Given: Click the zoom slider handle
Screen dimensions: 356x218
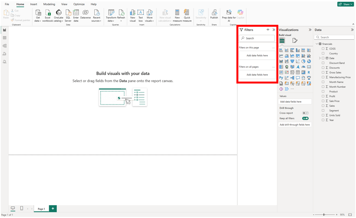Looking at the screenshot, I should [324, 214].
